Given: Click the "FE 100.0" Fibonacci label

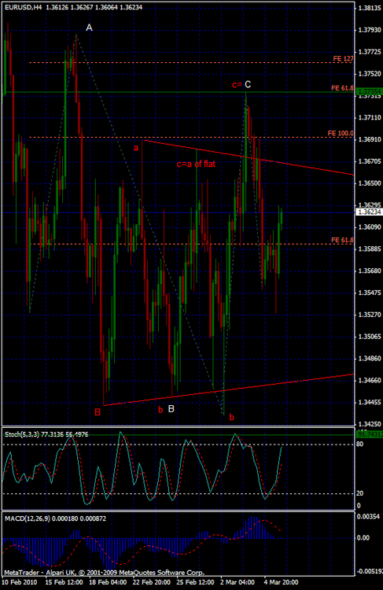Looking at the screenshot, I should [x=341, y=133].
